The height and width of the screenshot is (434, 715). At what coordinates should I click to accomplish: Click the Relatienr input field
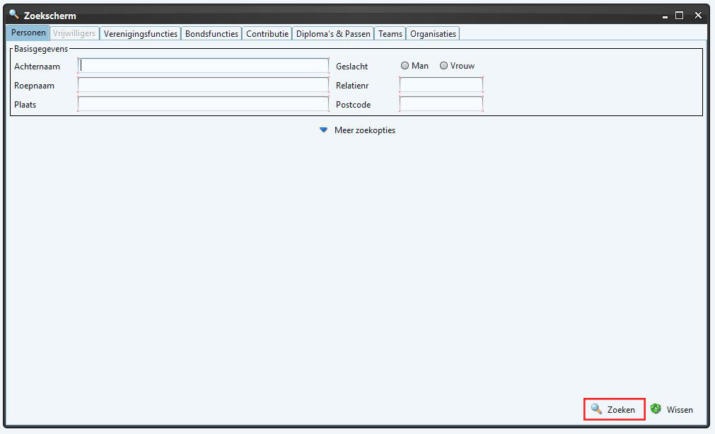[441, 85]
